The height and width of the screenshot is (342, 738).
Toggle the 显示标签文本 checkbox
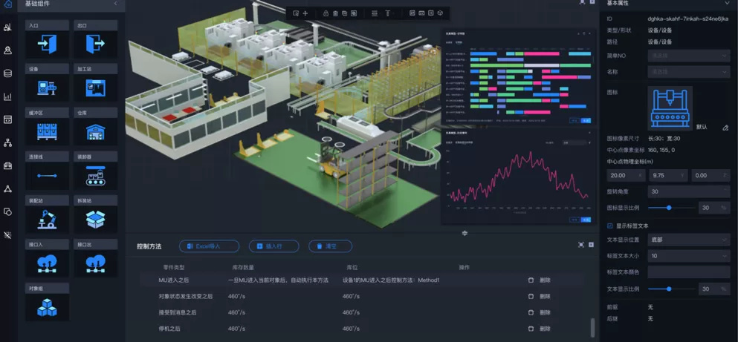click(x=610, y=226)
